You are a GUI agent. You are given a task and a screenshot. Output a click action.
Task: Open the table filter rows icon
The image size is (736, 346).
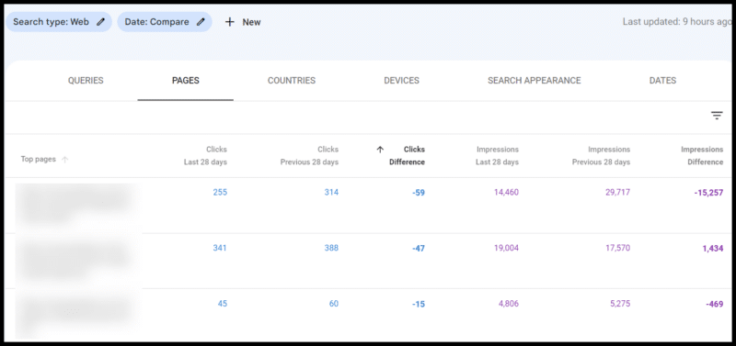[x=717, y=116]
